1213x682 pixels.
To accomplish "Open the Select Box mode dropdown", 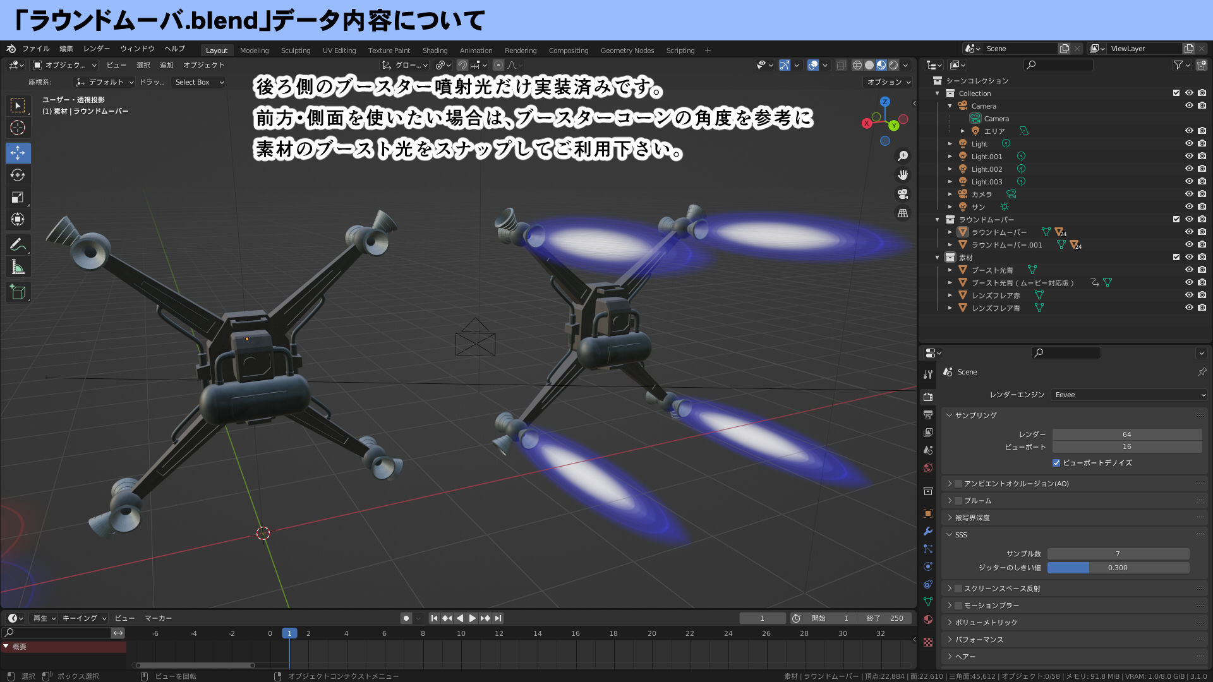I will 198,82.
